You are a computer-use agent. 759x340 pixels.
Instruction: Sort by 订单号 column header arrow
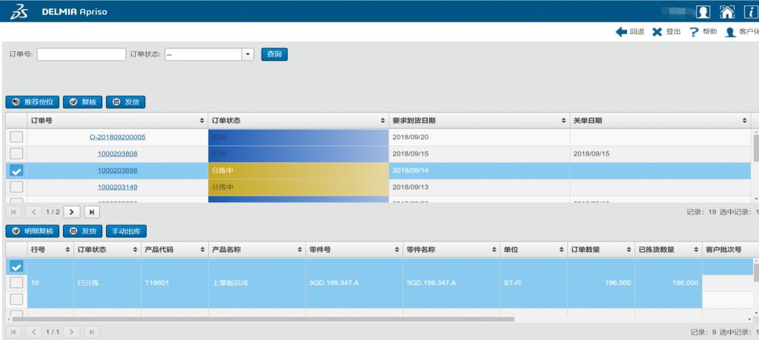202,120
